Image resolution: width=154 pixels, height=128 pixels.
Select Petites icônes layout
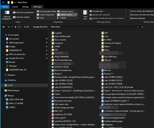(x=67, y=15)
